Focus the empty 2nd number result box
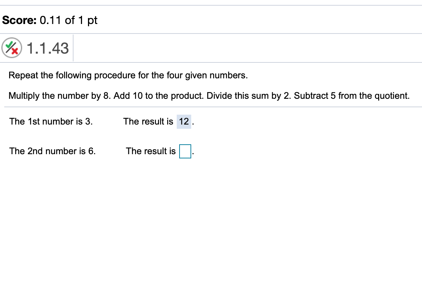Viewport: 422px width, 302px height. click(x=185, y=152)
